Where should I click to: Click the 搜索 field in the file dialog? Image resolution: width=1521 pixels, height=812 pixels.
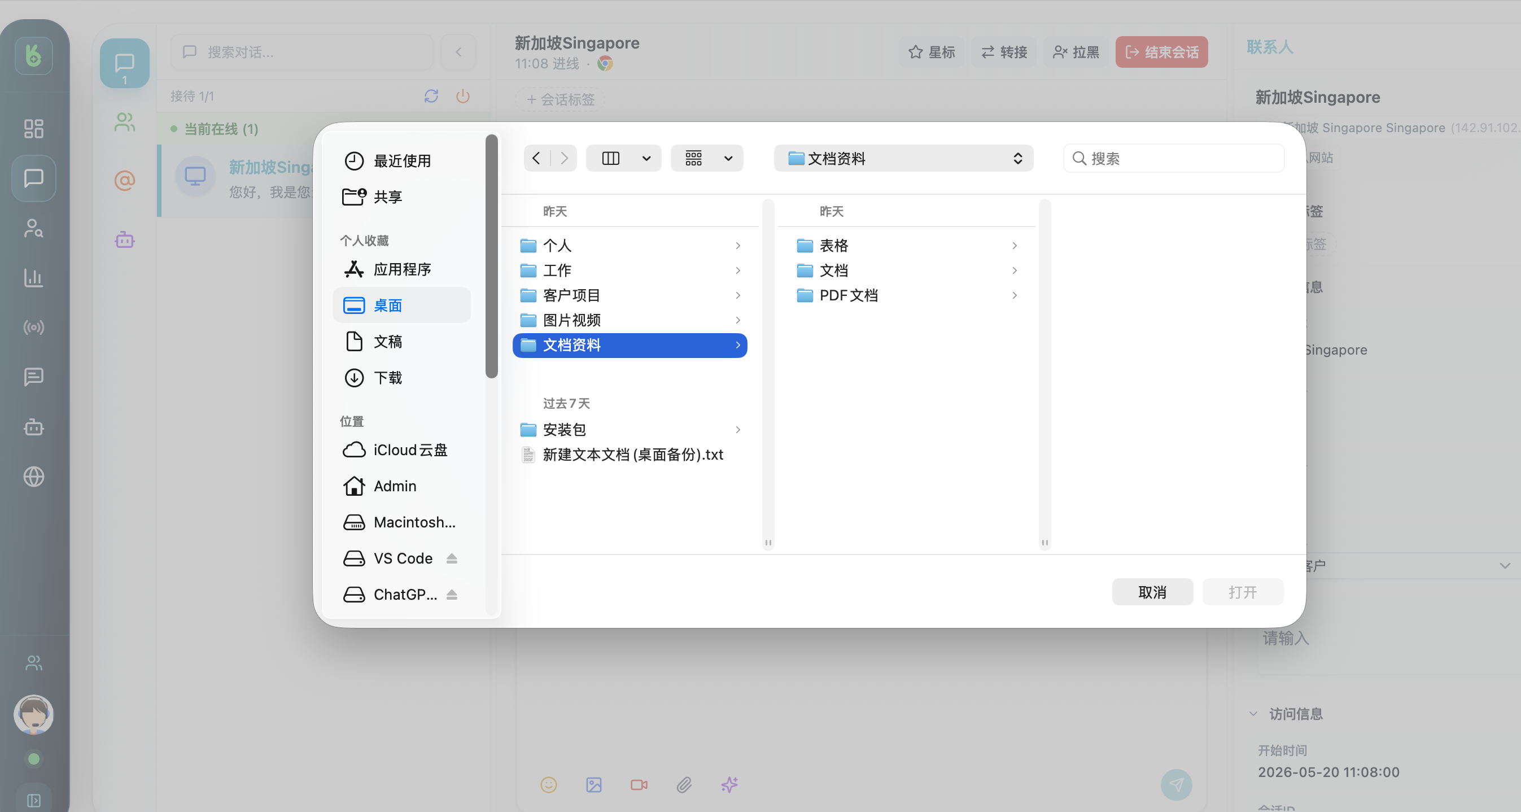[x=1174, y=158]
